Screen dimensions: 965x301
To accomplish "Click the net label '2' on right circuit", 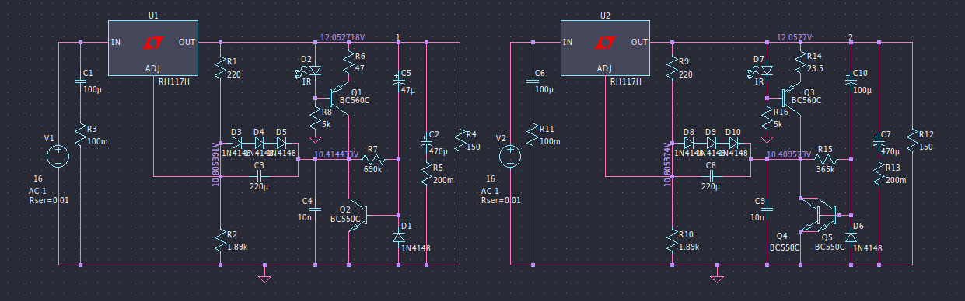I will [851, 37].
